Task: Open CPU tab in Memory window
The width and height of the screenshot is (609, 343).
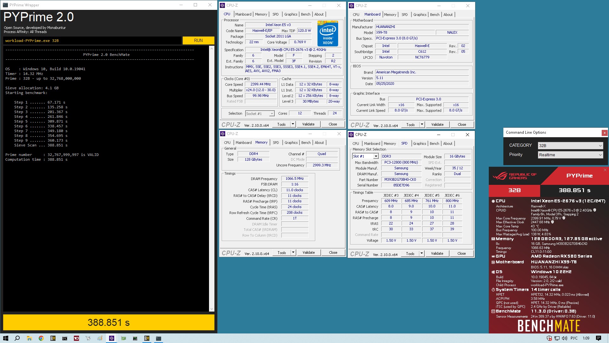Action: coord(227,143)
